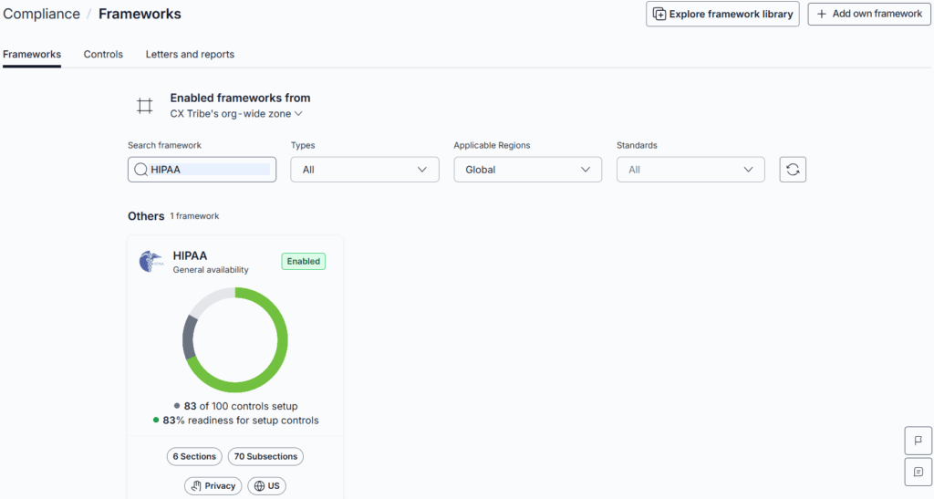Switch to the Controls tab
Screen dimensions: 934x499
[103, 54]
